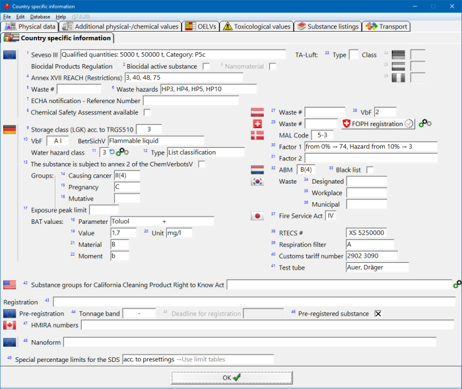Switch to the Toxicological values tab

[256, 26]
